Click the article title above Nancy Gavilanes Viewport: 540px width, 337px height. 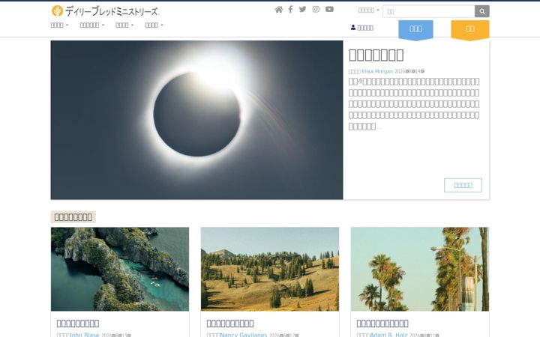click(x=230, y=324)
